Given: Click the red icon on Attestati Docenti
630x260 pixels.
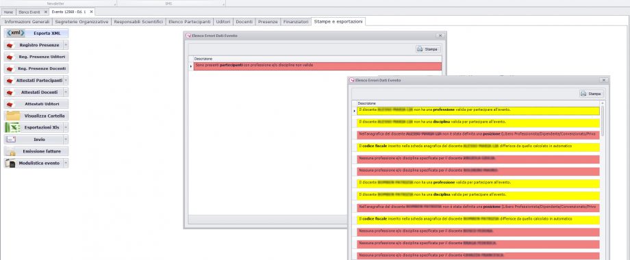Looking at the screenshot, I should click(x=10, y=92).
